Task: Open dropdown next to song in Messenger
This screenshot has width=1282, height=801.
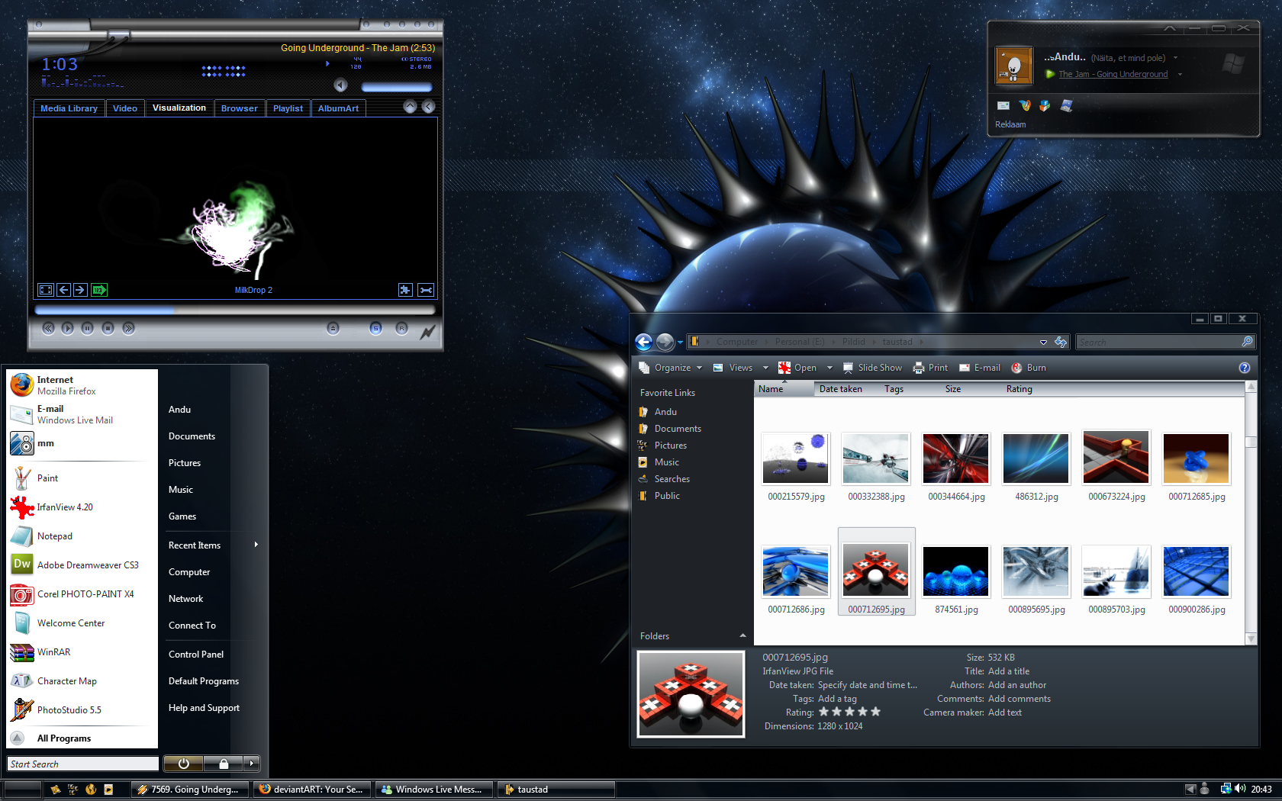Action: click(x=1180, y=74)
